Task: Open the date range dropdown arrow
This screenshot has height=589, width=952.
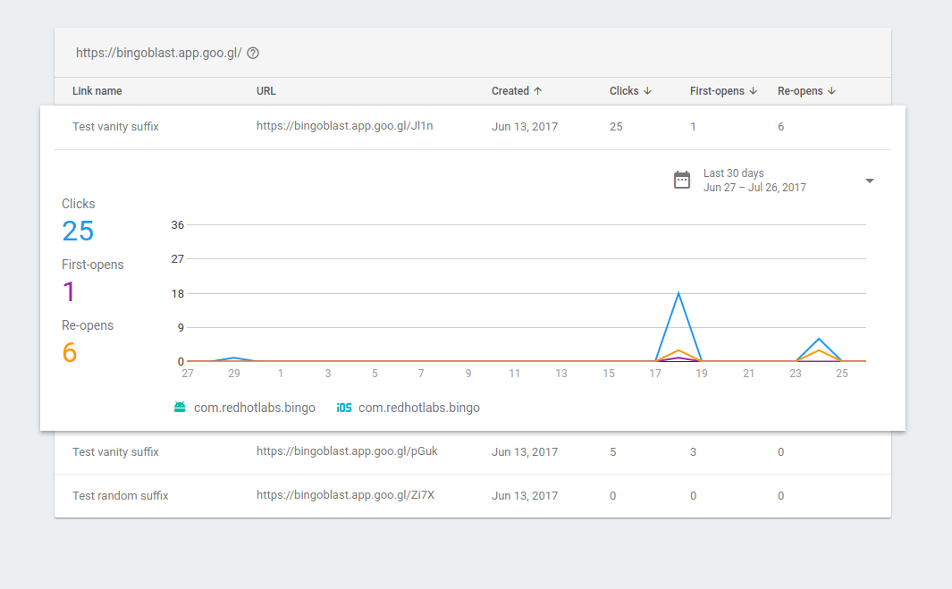Action: [x=870, y=181]
